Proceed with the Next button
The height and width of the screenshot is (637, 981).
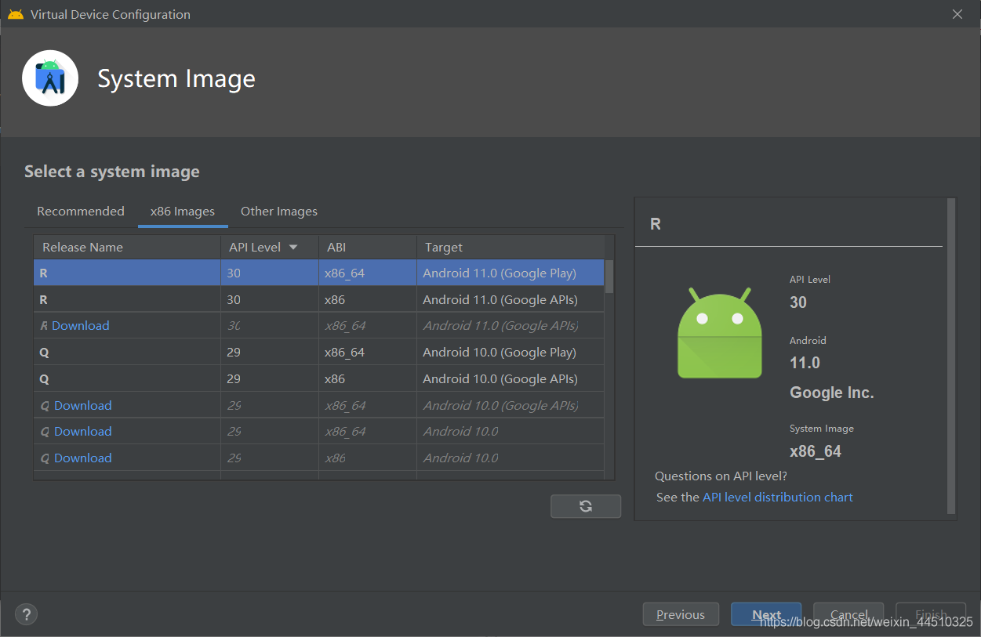[766, 614]
